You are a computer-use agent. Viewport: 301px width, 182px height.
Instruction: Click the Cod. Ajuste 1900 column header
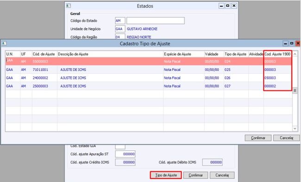pyautogui.click(x=277, y=54)
